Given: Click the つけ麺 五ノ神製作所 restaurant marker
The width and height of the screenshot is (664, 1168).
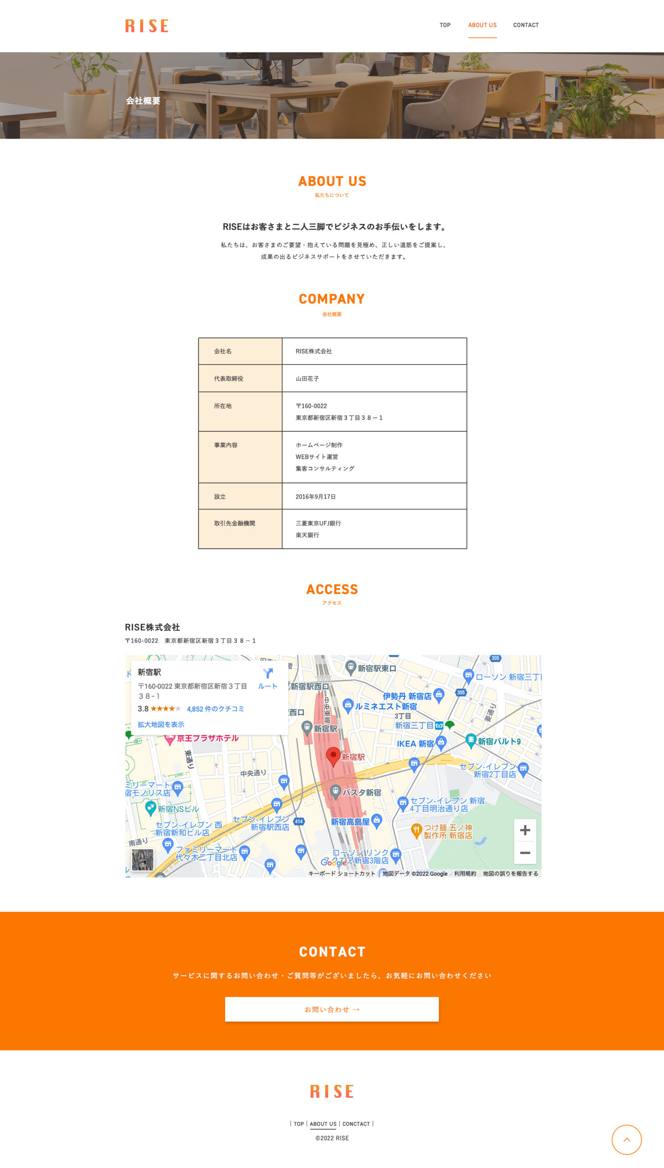Looking at the screenshot, I should click(x=416, y=830).
